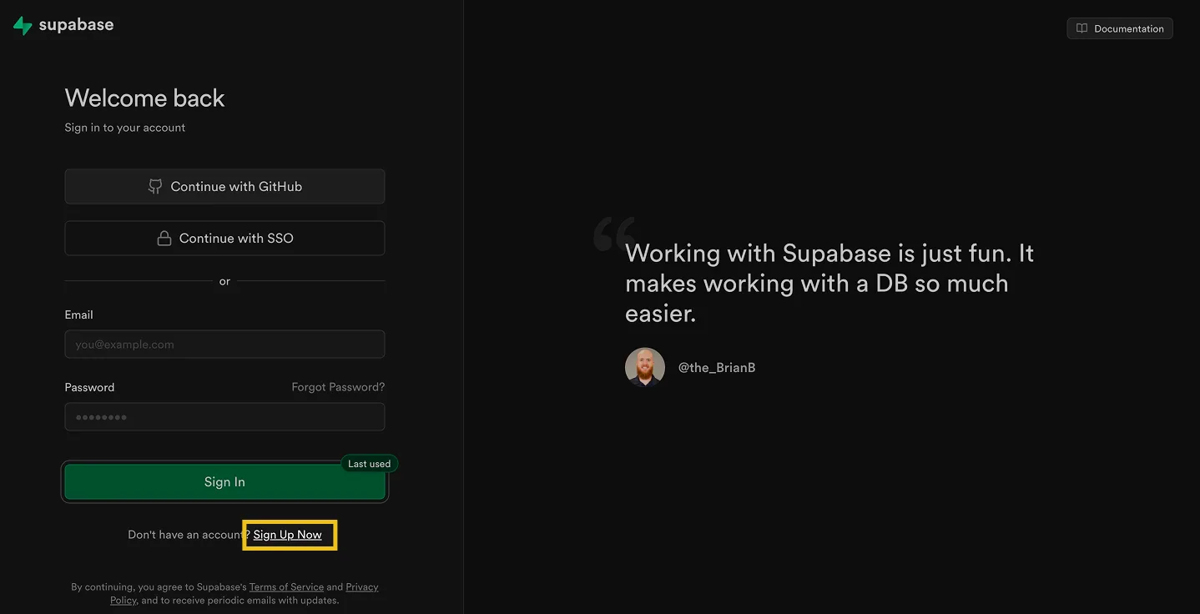Click the padlock icon on the SSO button
Viewport: 1200px width, 614px height.
(164, 239)
